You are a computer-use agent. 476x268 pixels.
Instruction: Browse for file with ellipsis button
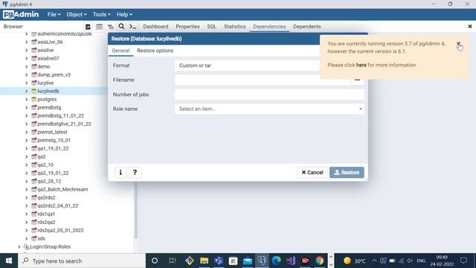click(357, 80)
